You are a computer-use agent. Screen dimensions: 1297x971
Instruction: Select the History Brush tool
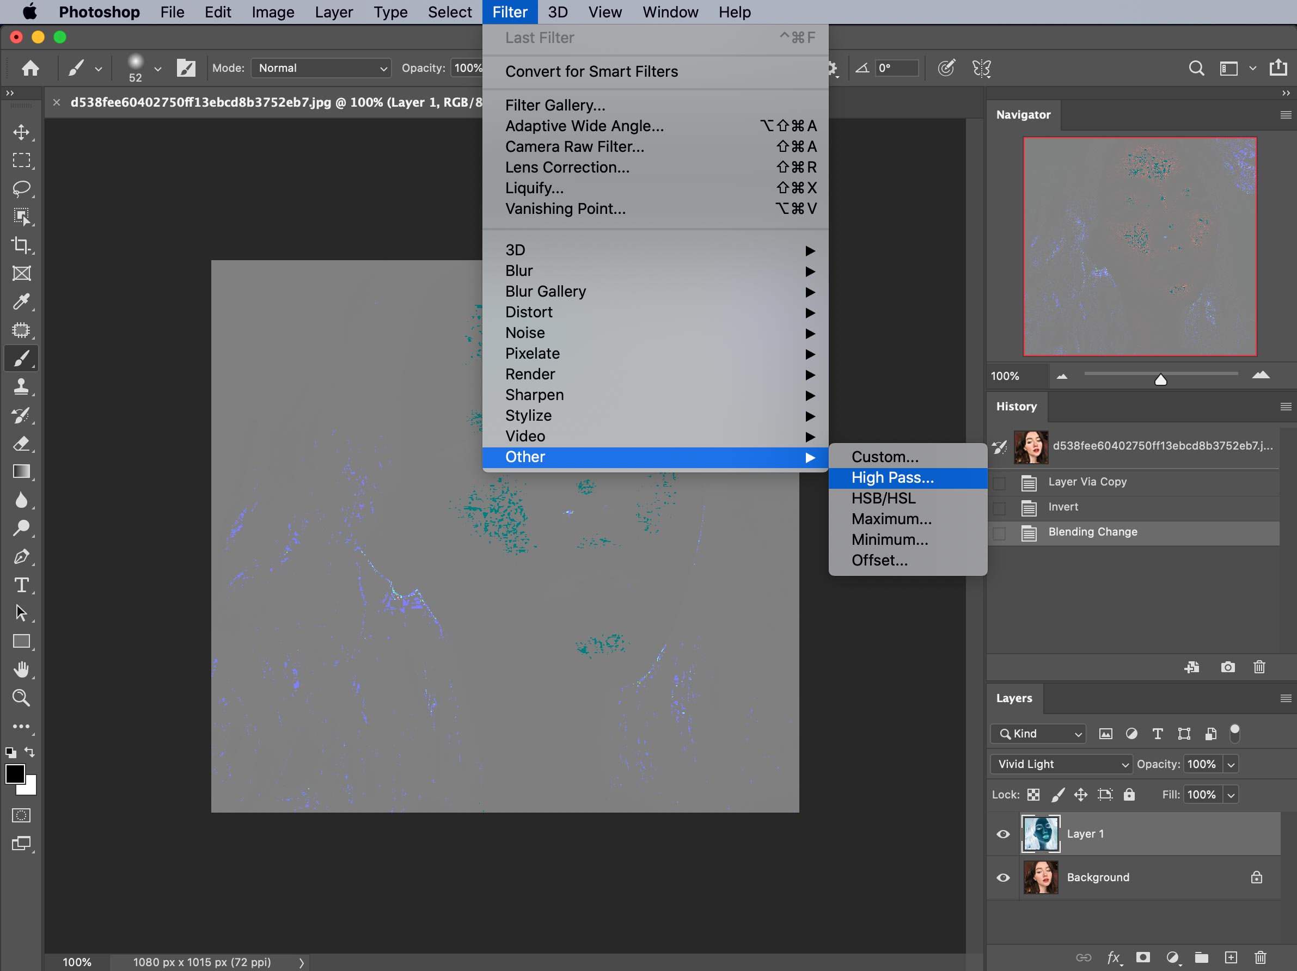[22, 415]
